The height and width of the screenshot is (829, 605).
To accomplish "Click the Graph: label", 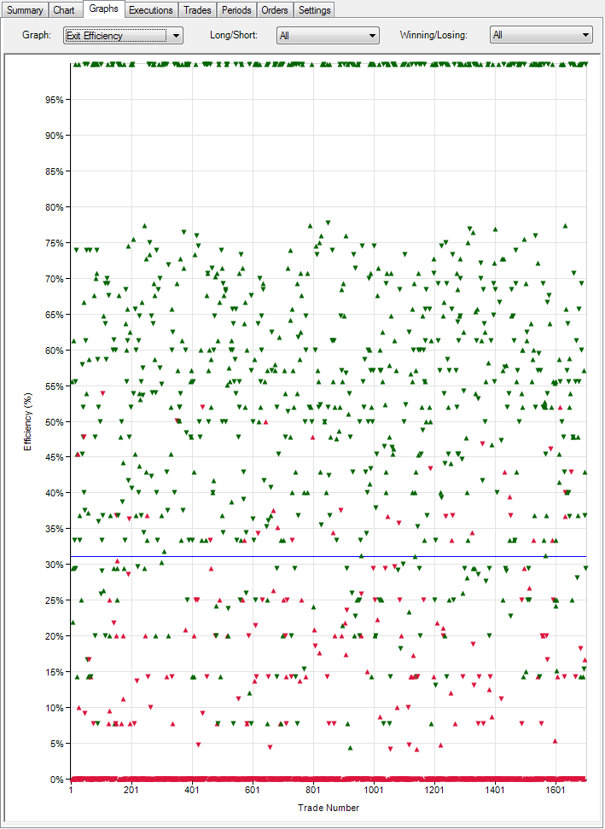I will point(37,35).
